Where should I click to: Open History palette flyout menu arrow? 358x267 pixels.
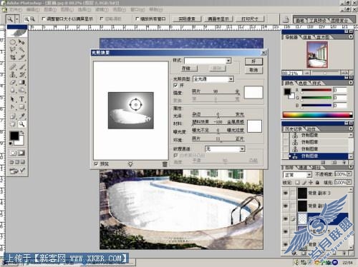351,129
